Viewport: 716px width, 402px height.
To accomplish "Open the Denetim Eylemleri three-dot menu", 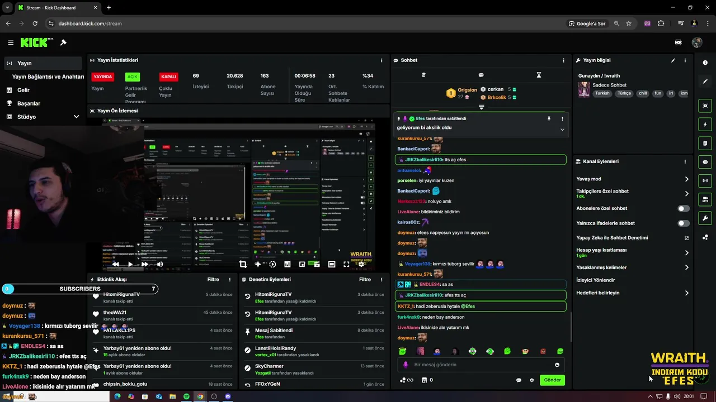I will pos(381,279).
